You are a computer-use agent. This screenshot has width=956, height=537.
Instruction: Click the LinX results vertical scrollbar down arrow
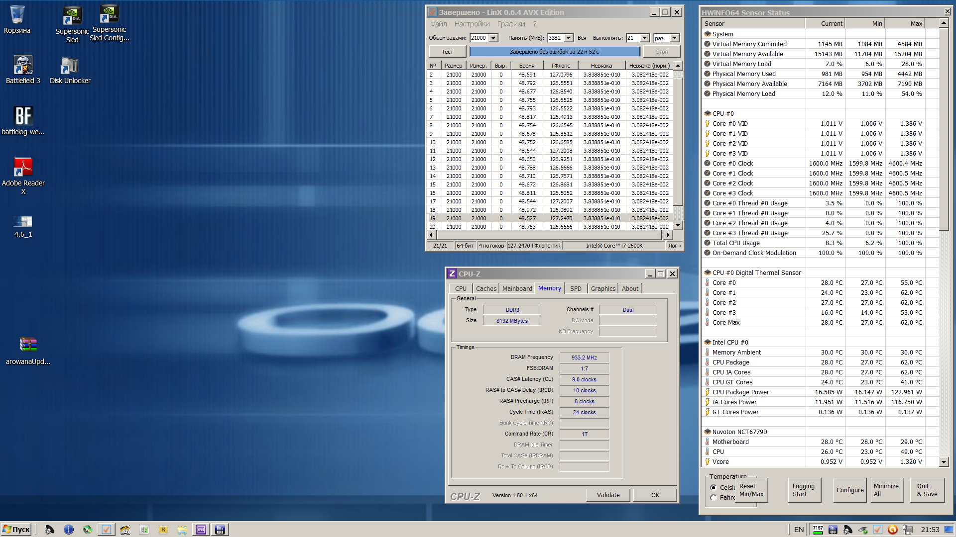coord(678,226)
